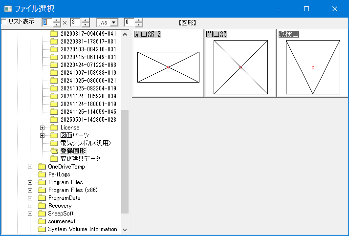Click the folder icon of 20200317-094049-041
The width and height of the screenshot is (349, 236).
[54, 34]
